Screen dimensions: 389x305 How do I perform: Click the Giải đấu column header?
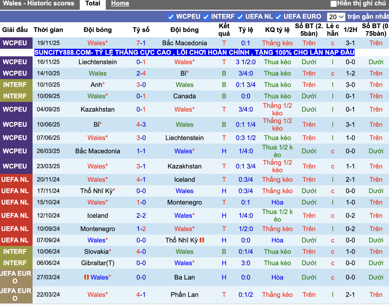tap(15, 30)
